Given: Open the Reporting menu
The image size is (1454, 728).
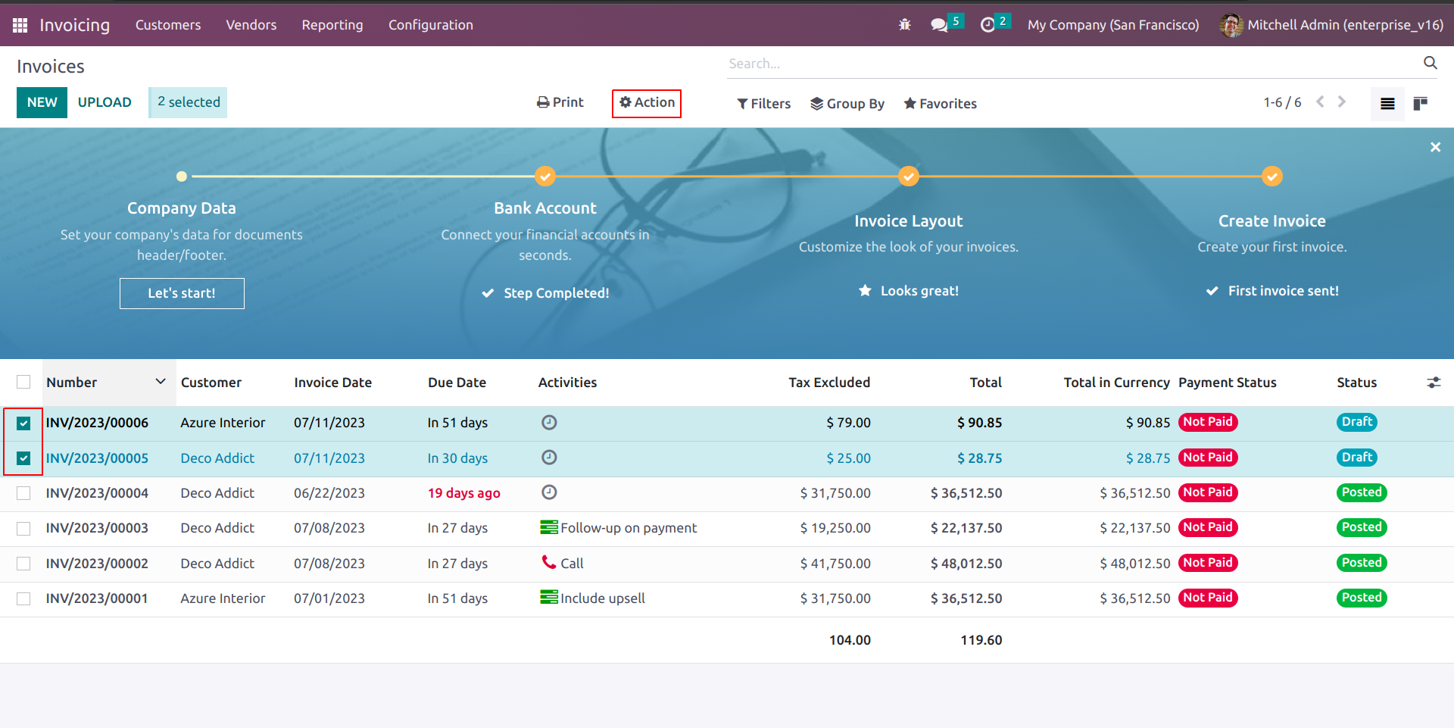Looking at the screenshot, I should point(332,25).
